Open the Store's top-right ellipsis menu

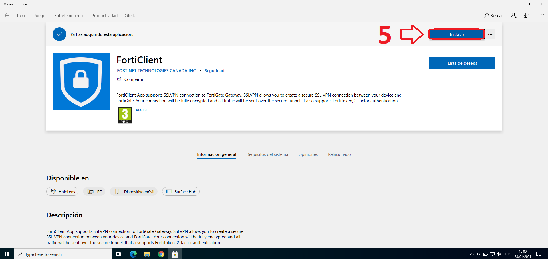(541, 15)
